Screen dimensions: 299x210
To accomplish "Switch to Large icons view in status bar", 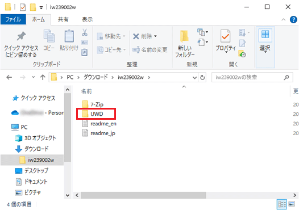I will [292, 204].
